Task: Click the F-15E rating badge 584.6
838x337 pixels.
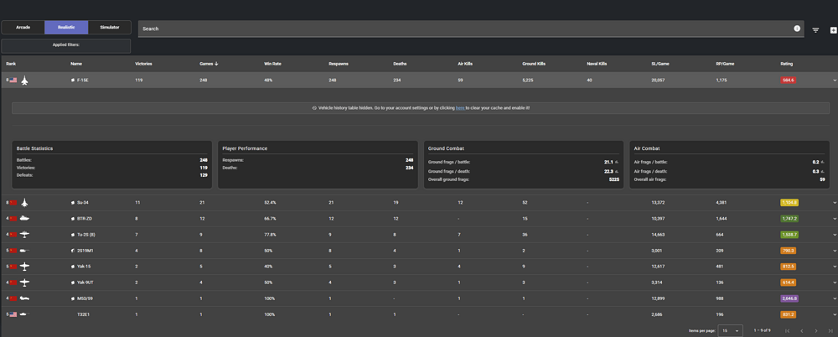Action: click(789, 80)
